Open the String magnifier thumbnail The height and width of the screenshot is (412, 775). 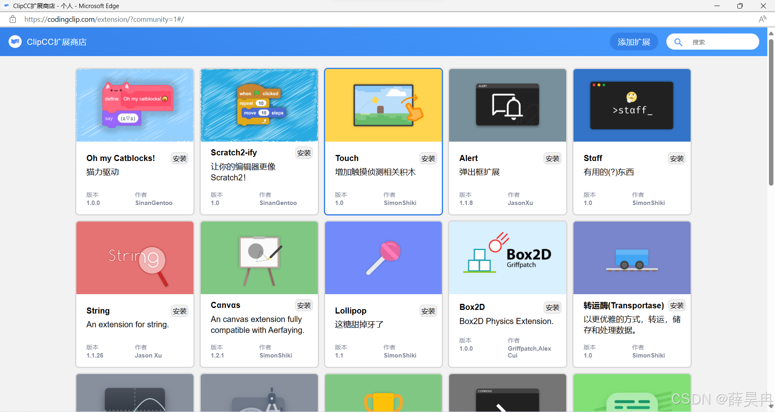click(x=135, y=258)
